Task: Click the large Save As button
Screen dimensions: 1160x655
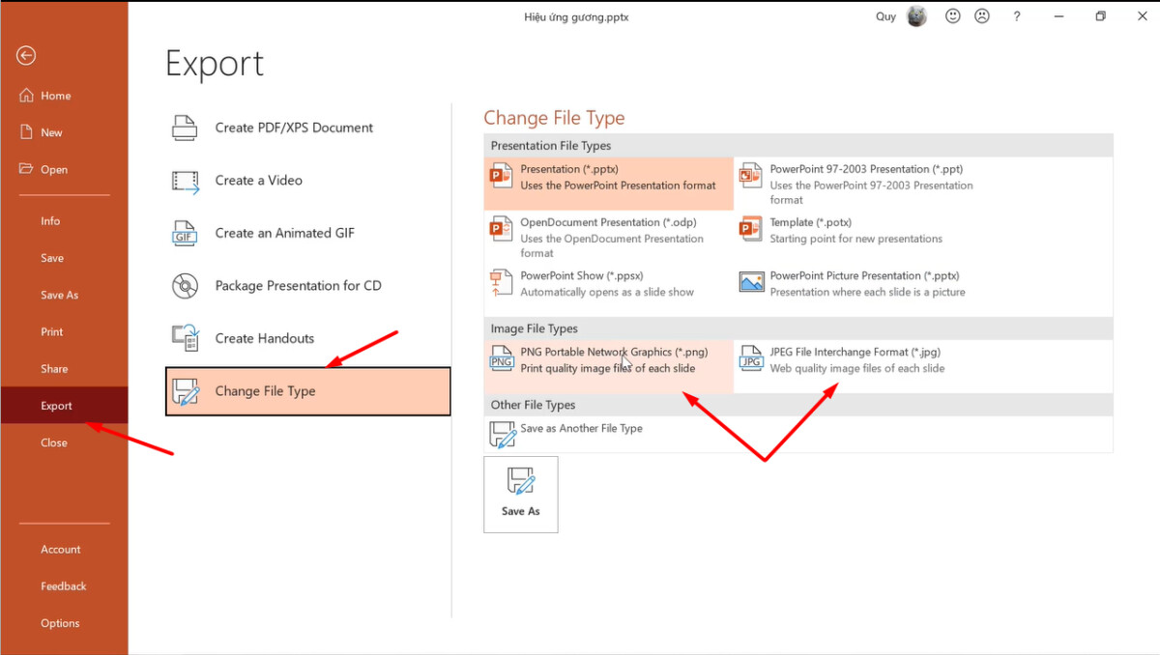Action: [521, 495]
